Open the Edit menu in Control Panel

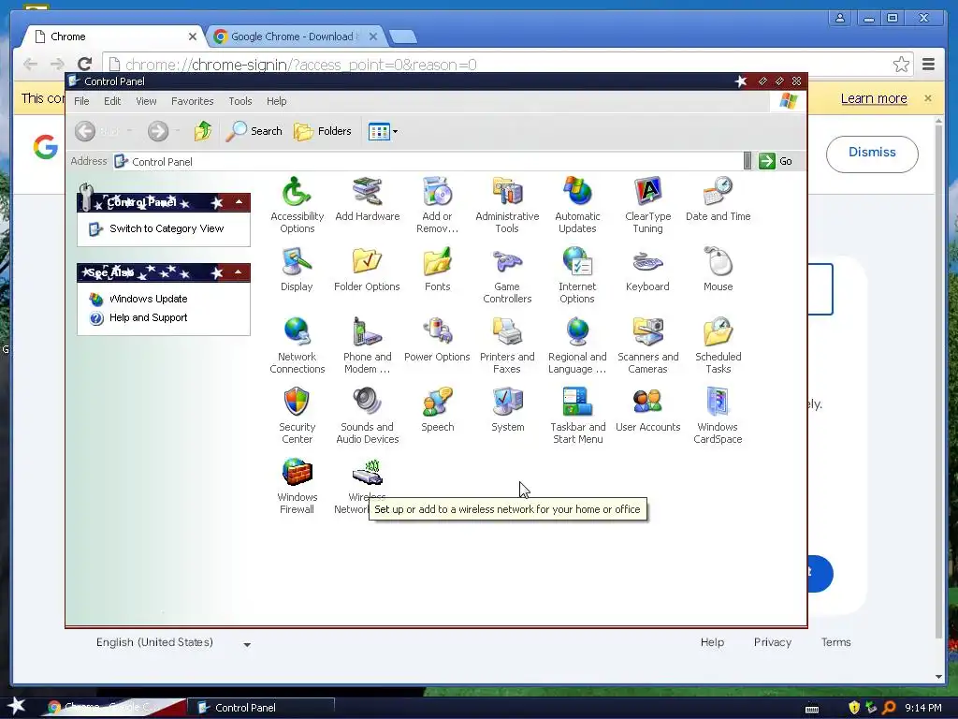coord(112,101)
